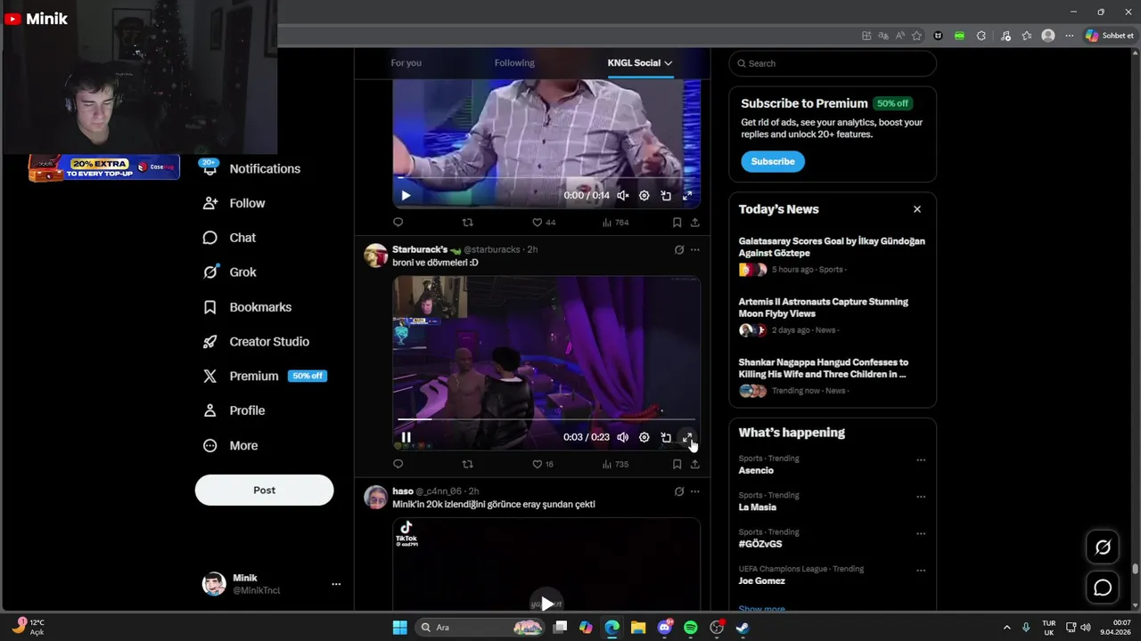
Task: Open Windows Start menu
Action: (x=400, y=628)
